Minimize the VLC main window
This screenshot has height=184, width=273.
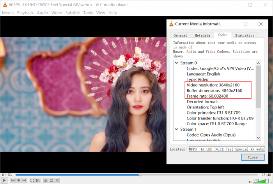coord(236,5)
